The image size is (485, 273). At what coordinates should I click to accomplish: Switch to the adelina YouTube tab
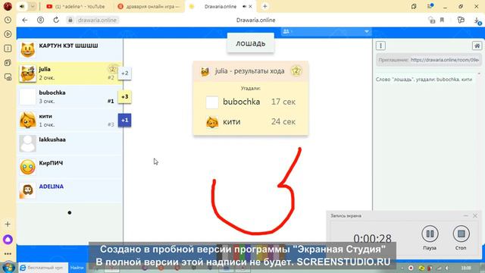click(x=76, y=7)
